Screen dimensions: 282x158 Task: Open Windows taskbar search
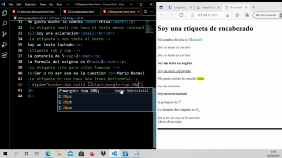click(x=16, y=154)
